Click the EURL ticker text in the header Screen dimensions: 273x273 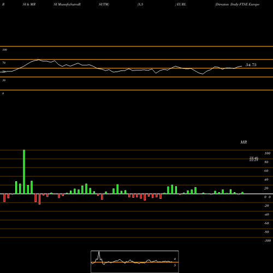click(x=181, y=4)
